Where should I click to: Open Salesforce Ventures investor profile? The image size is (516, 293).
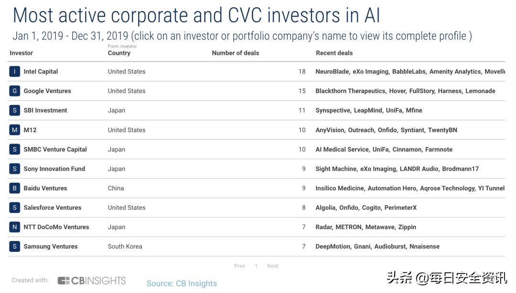pyautogui.click(x=53, y=208)
